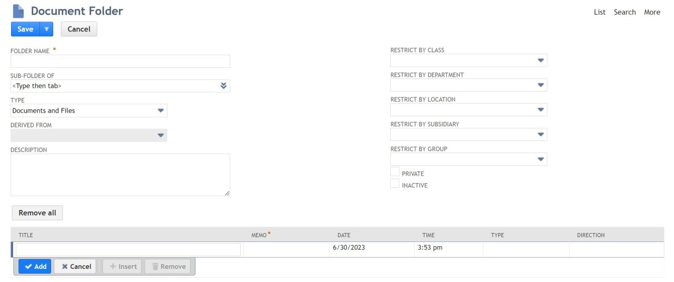Image resolution: width=674 pixels, height=282 pixels.
Task: Click the row Cancel button with X
Action: (x=75, y=267)
